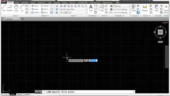Viewport: 170px width, 96px height.
Task: Click the X coordinate input field
Action: pyautogui.click(x=86, y=61)
